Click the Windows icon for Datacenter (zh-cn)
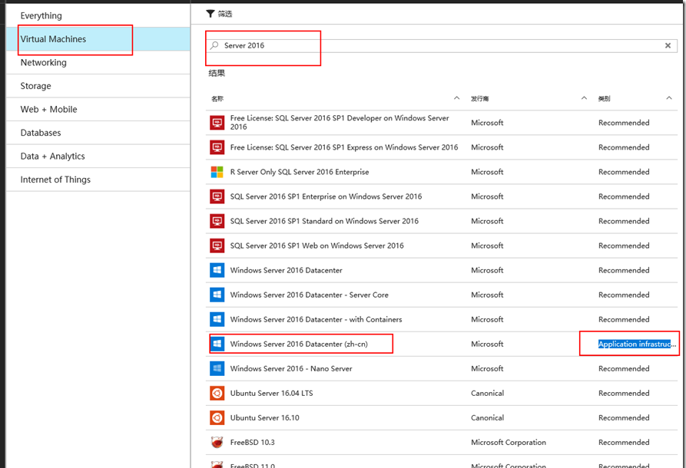The width and height of the screenshot is (686, 468). [217, 344]
